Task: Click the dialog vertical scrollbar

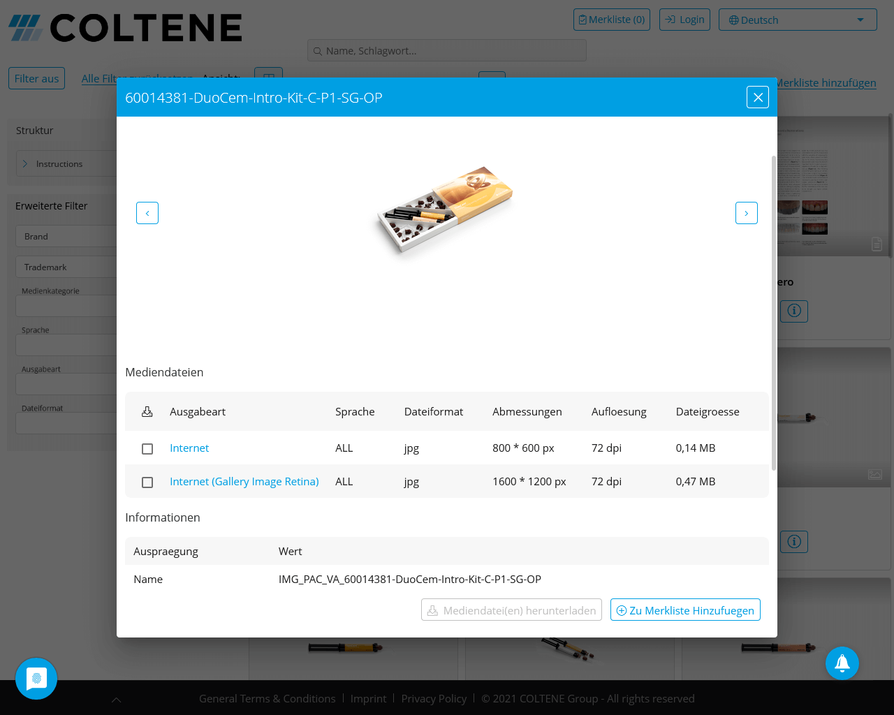Action: click(773, 313)
